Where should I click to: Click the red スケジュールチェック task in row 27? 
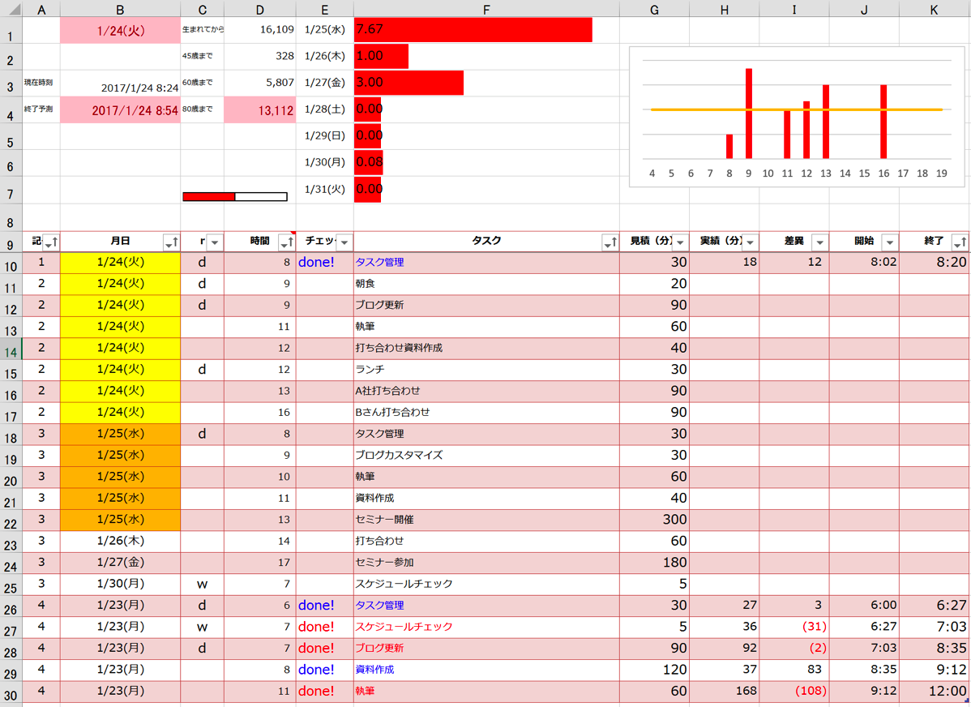[487, 627]
